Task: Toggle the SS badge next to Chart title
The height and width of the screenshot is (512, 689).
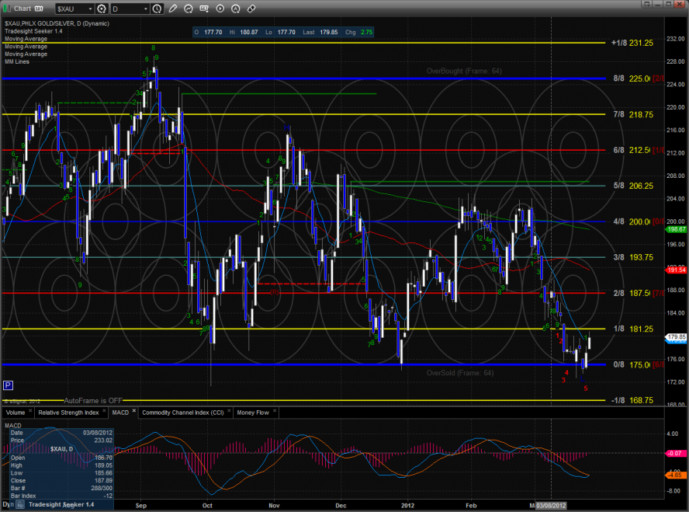Action: click(x=38, y=9)
